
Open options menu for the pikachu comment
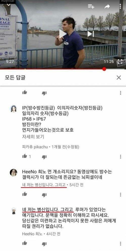tap(121, 157)
